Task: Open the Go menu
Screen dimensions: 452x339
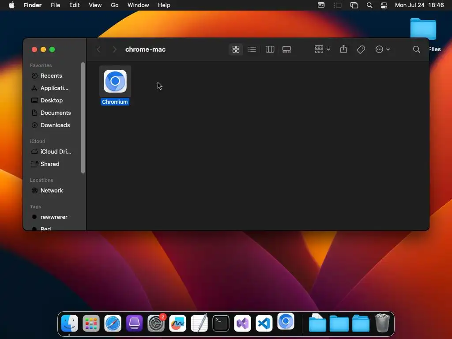Action: click(x=115, y=5)
